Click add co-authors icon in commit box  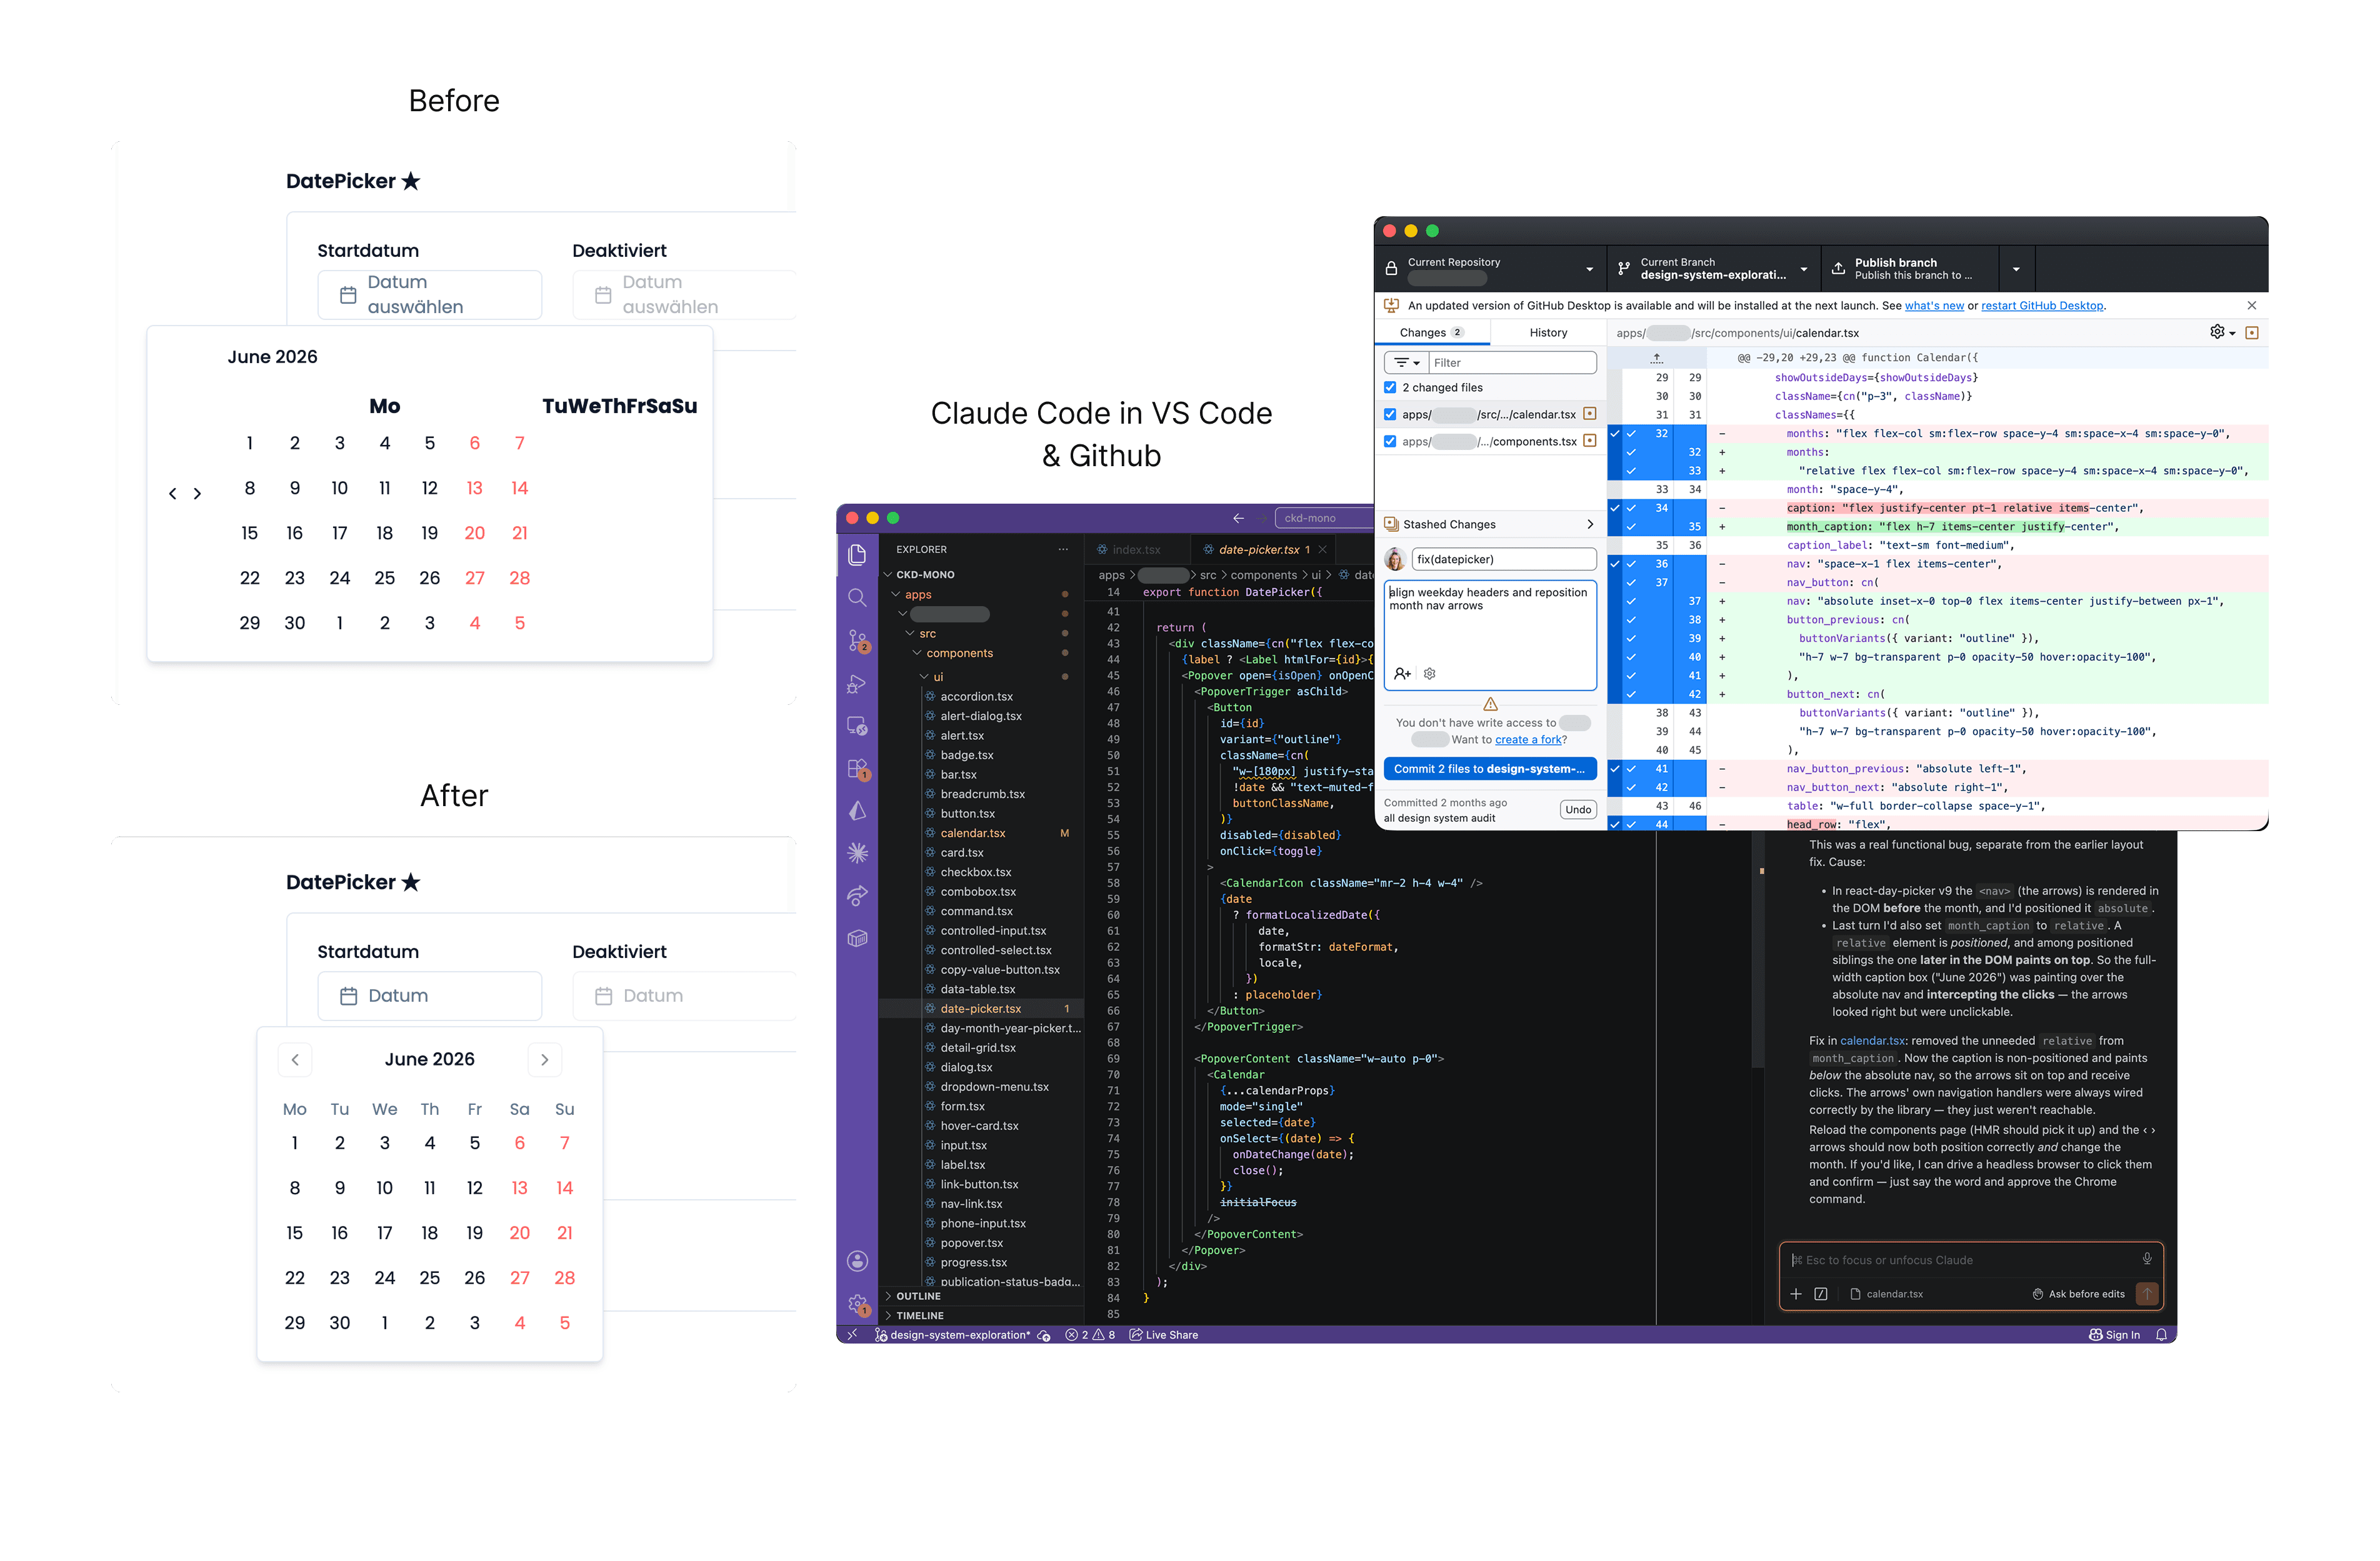tap(1402, 673)
